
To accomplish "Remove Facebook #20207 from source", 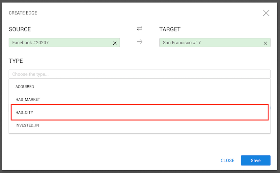I will pos(115,43).
